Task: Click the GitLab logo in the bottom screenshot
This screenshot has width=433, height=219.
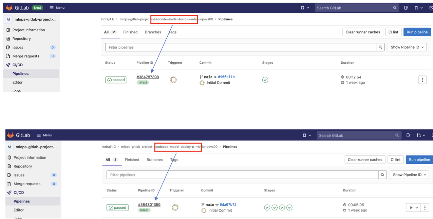Action: [19, 135]
